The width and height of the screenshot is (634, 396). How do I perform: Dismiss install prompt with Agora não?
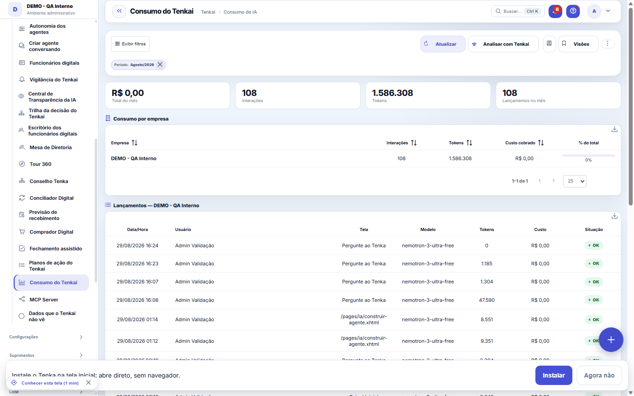[599, 375]
